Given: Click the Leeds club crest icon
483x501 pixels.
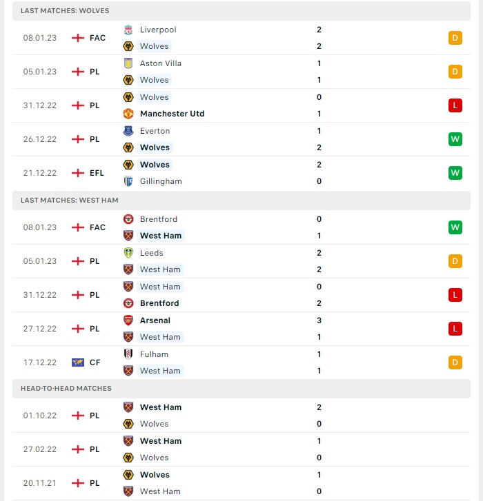Looking at the screenshot, I should click(128, 253).
